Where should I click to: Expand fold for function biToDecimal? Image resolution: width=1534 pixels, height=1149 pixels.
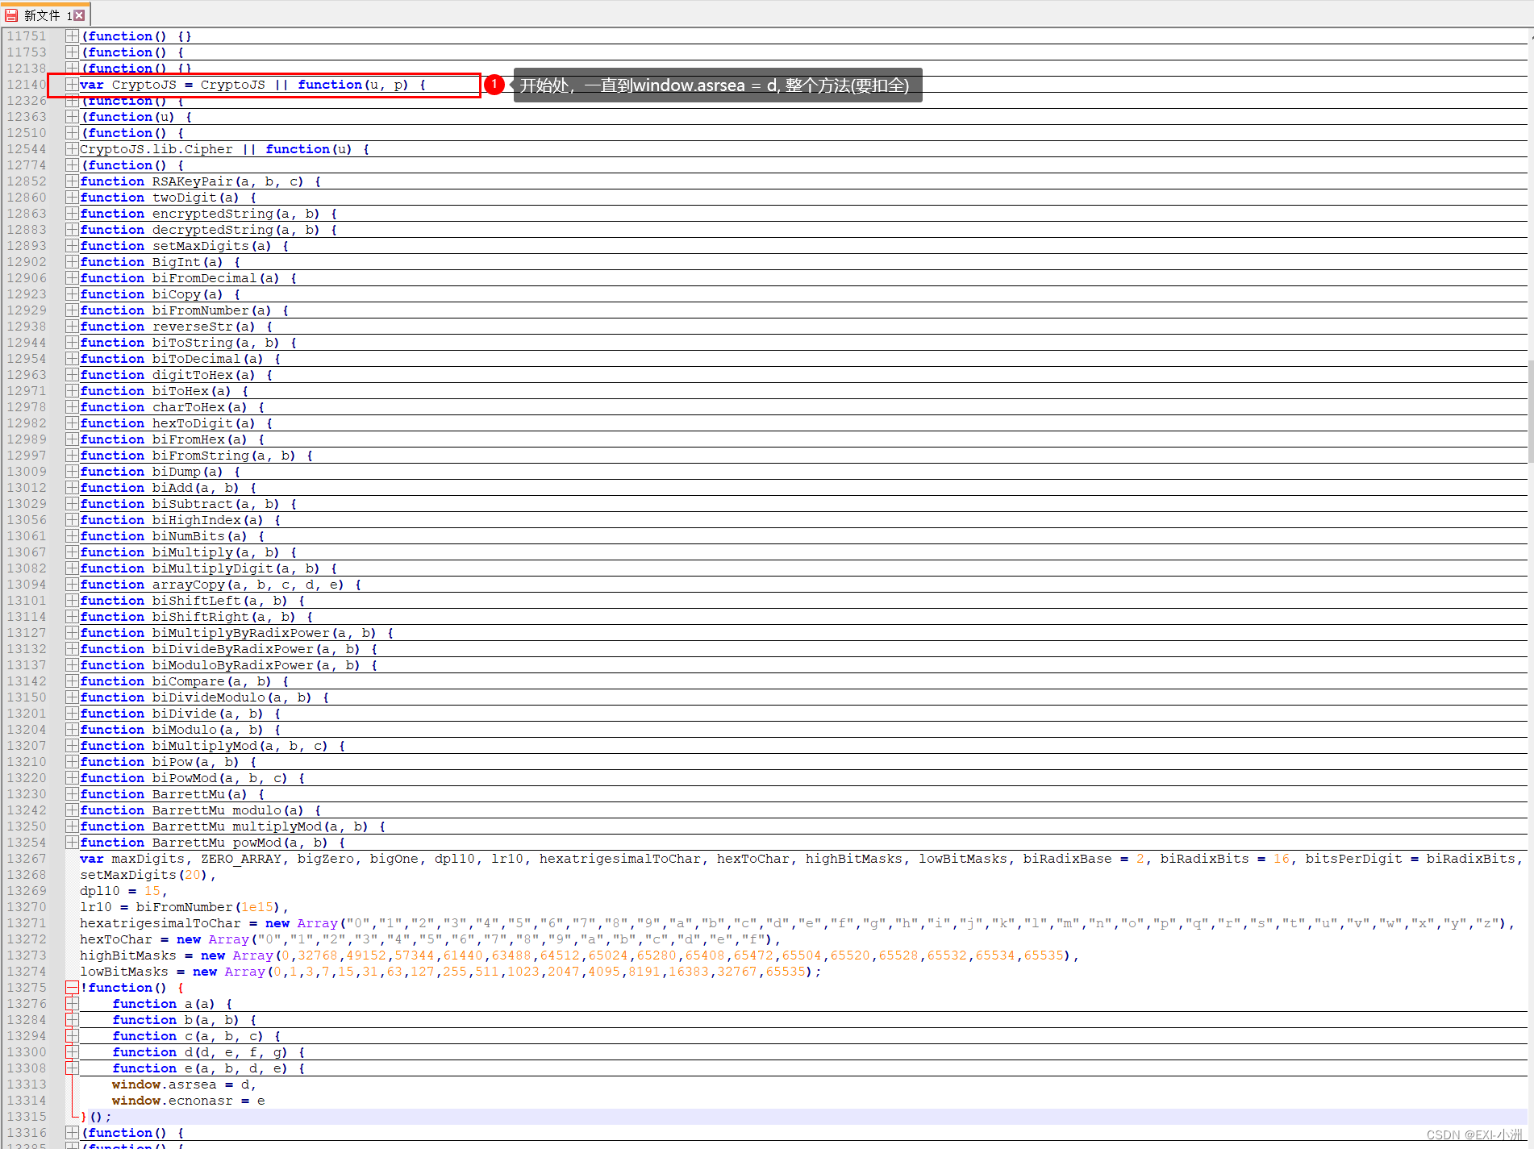(x=72, y=359)
